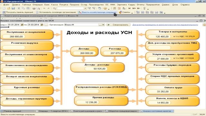Open the Продажа menu
The image size is (206, 116).
click(x=74, y=5)
